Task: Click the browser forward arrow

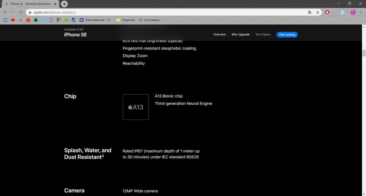Action: [13, 12]
